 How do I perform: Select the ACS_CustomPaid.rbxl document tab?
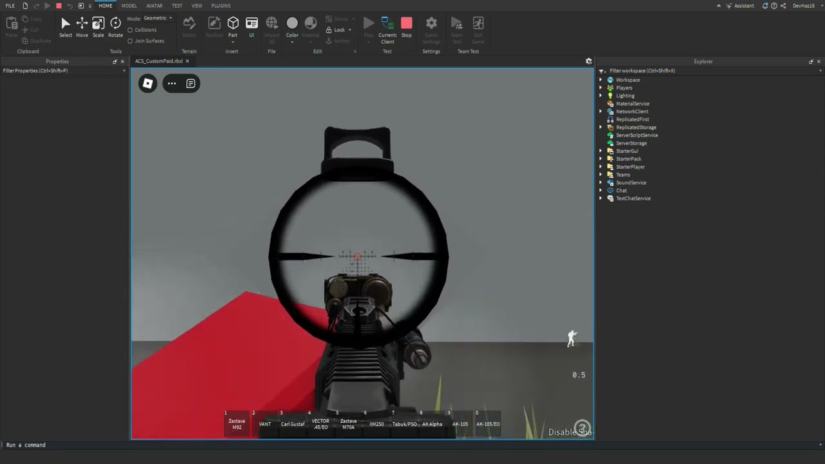click(x=159, y=61)
